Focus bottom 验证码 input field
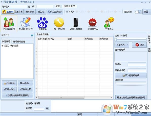The height and width of the screenshot is (116, 151). click(39, 109)
